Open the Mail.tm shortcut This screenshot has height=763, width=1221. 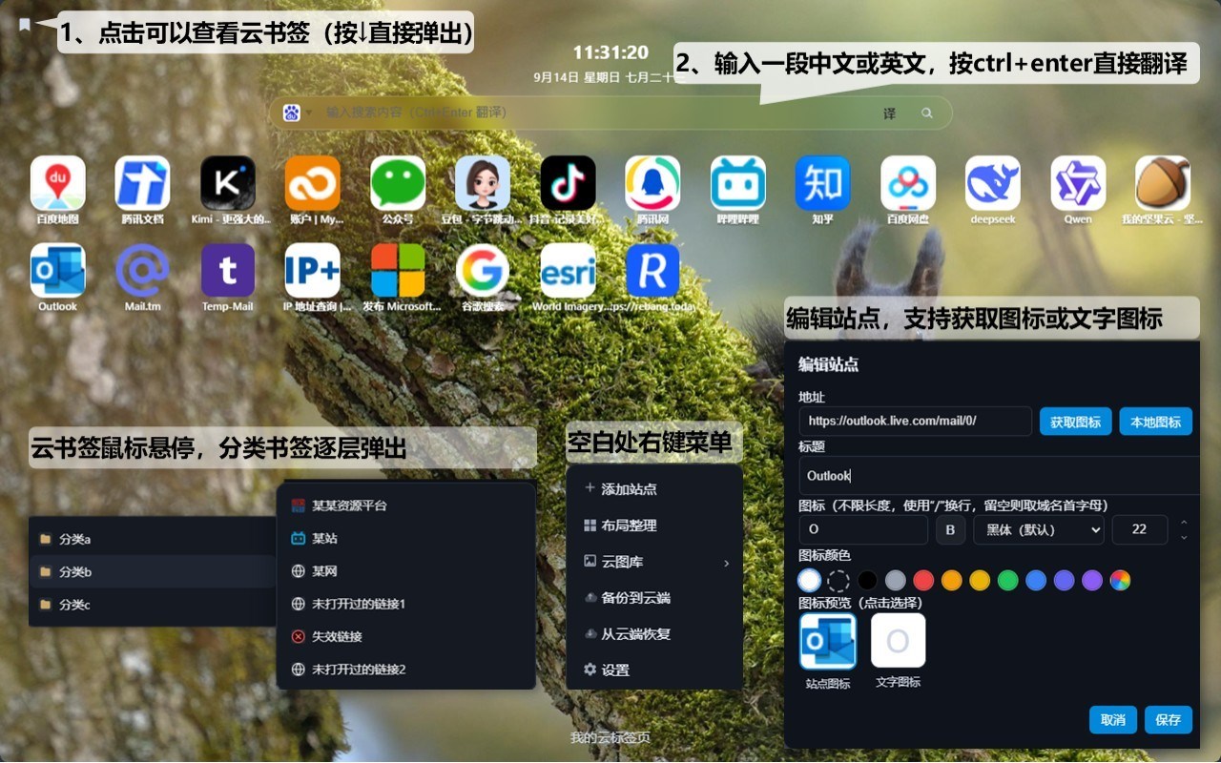click(142, 271)
